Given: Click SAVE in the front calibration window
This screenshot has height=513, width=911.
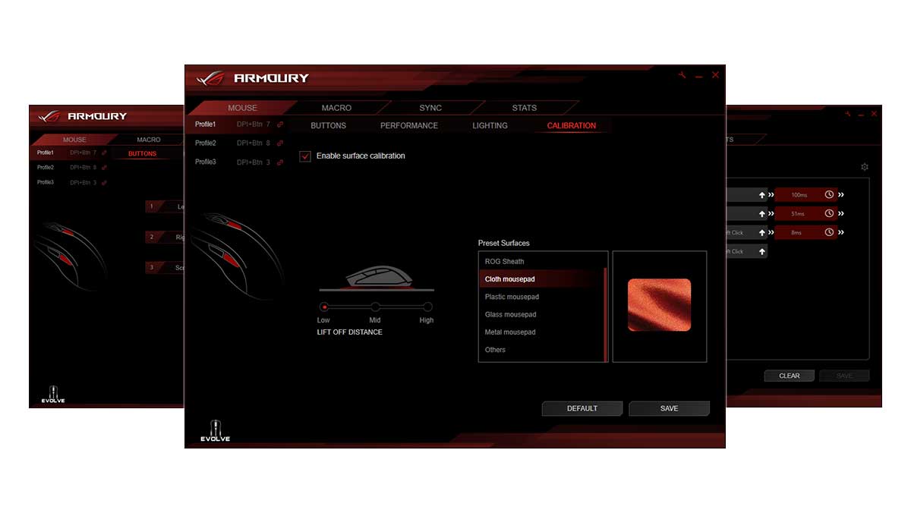Looking at the screenshot, I should coord(670,408).
